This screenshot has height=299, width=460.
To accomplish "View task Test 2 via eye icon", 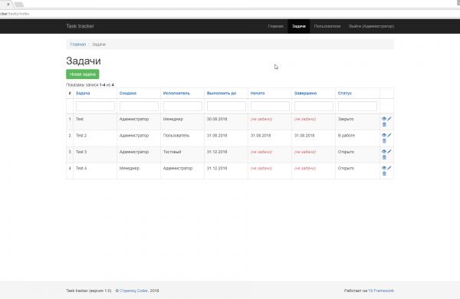I will click(x=384, y=135).
